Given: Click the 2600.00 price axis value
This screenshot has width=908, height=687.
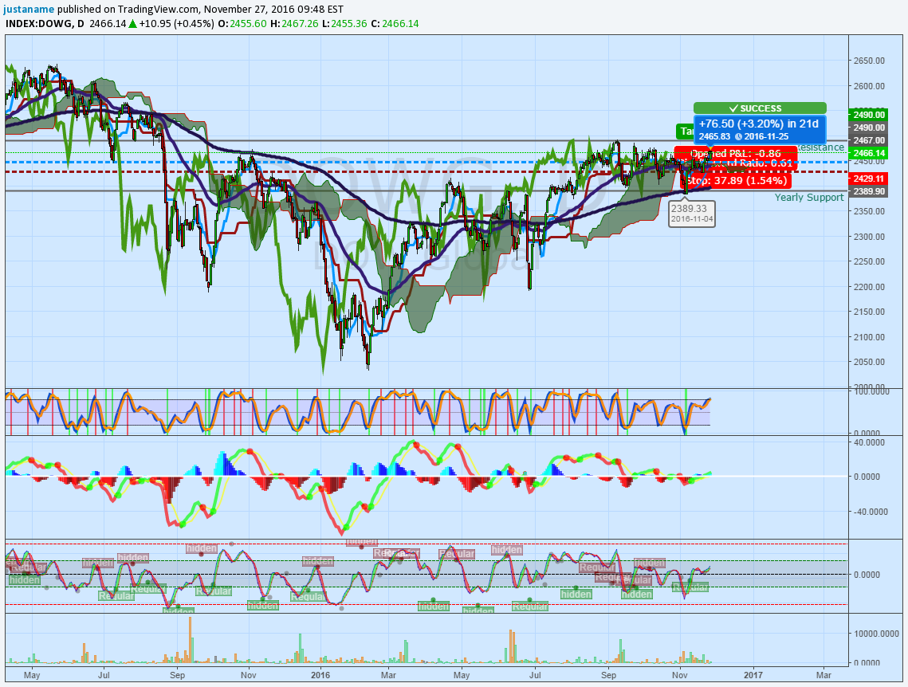Looking at the screenshot, I should click(x=869, y=85).
